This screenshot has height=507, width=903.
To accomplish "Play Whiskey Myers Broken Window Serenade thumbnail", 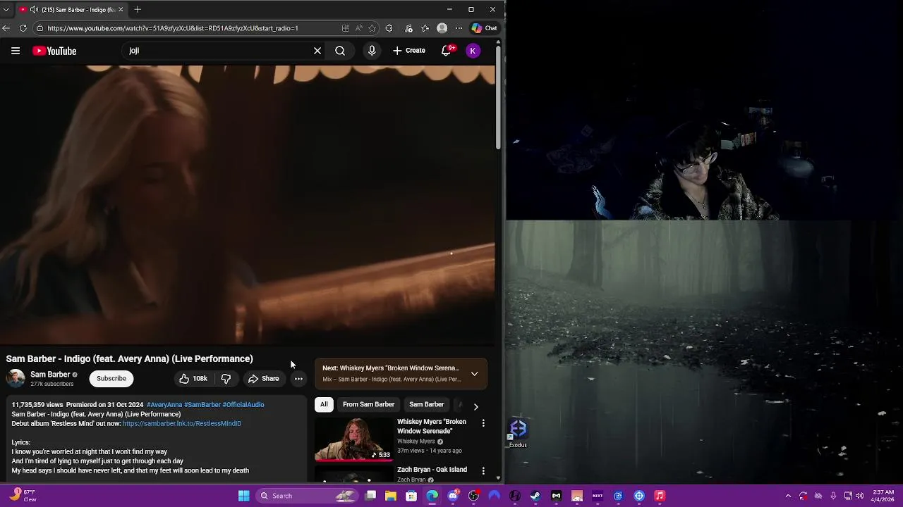I will click(x=353, y=439).
